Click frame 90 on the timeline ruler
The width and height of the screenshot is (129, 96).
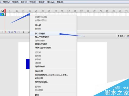[120, 11]
